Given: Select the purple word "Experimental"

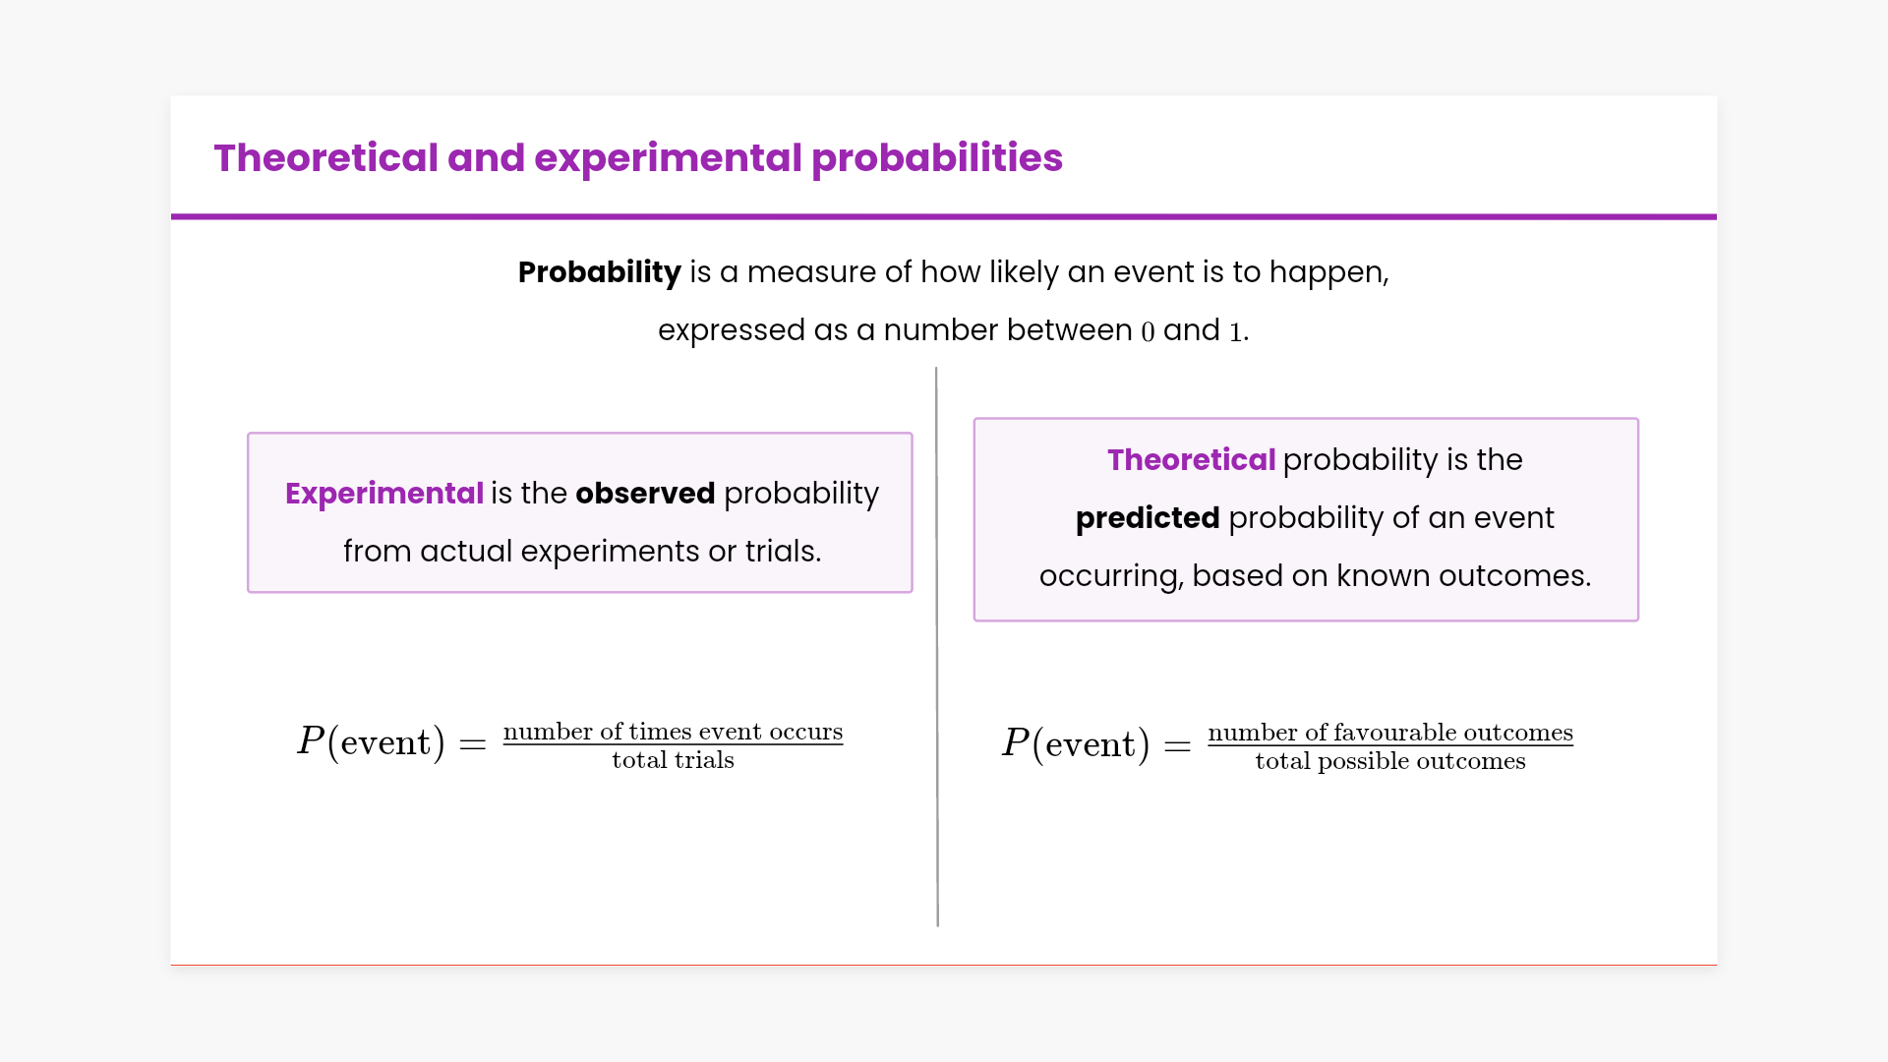Looking at the screenshot, I should [383, 494].
